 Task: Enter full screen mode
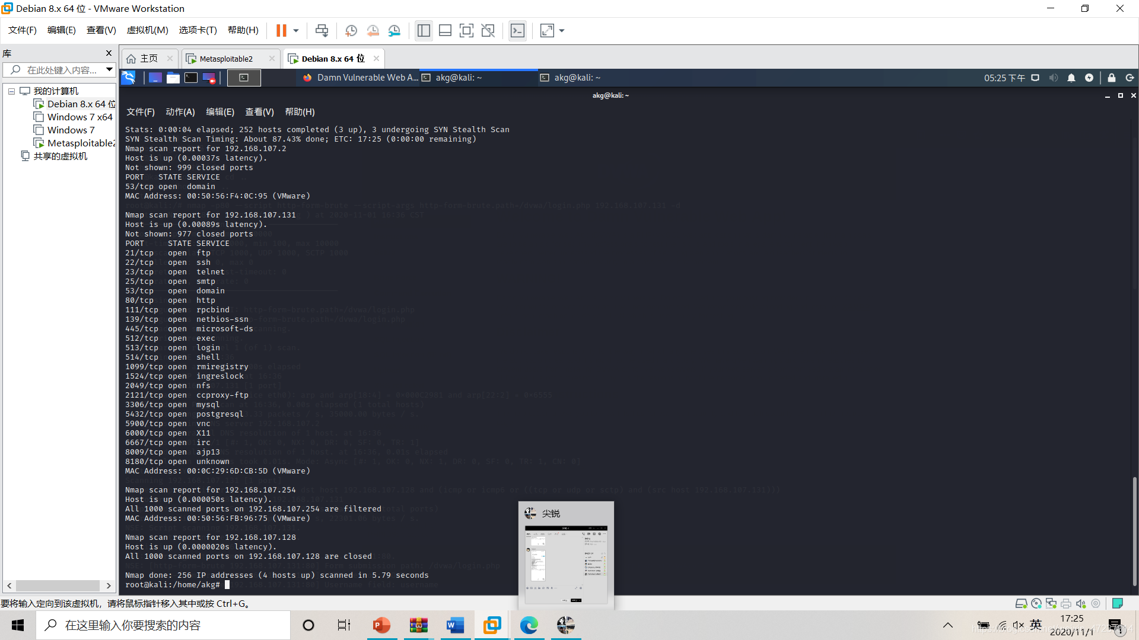[466, 30]
